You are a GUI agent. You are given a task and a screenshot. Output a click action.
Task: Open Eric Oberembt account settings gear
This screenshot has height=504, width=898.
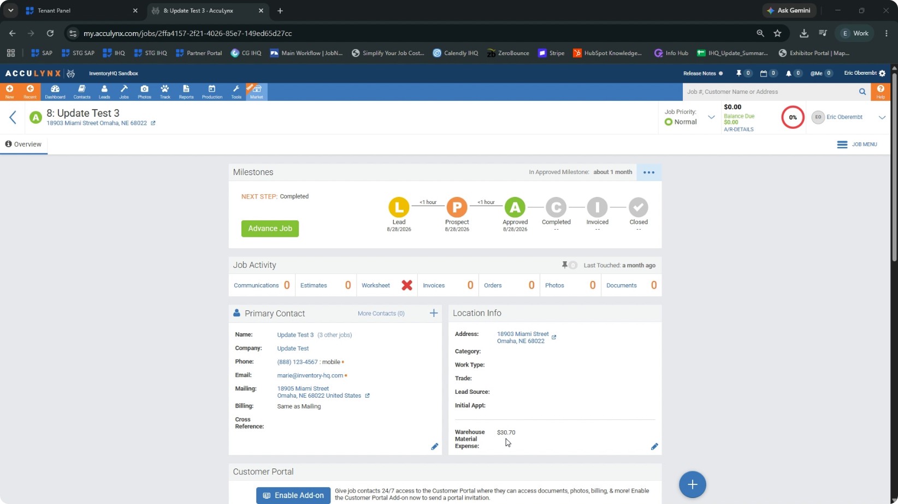pos(882,73)
